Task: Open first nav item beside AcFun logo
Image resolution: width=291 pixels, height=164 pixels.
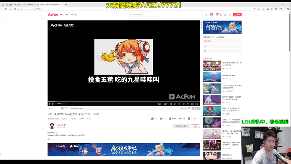Action: click(61, 15)
